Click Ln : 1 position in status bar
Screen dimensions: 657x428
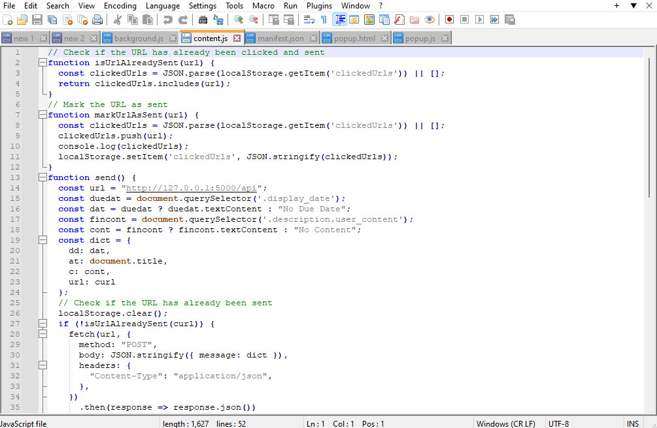tap(316, 424)
